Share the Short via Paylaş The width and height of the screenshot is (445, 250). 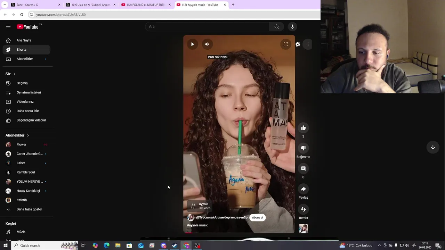[303, 189]
